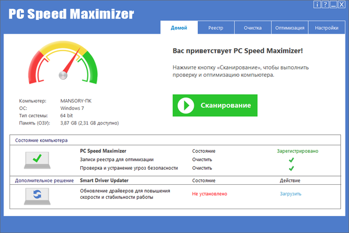
Task: Click the 64 bit system type value
Action: pyautogui.click(x=66, y=116)
